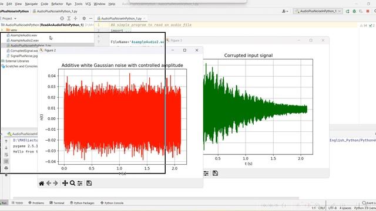This screenshot has width=376, height=211.
Task: Select AsampleAudio2.wav in project tree
Action: click(x=25, y=40)
